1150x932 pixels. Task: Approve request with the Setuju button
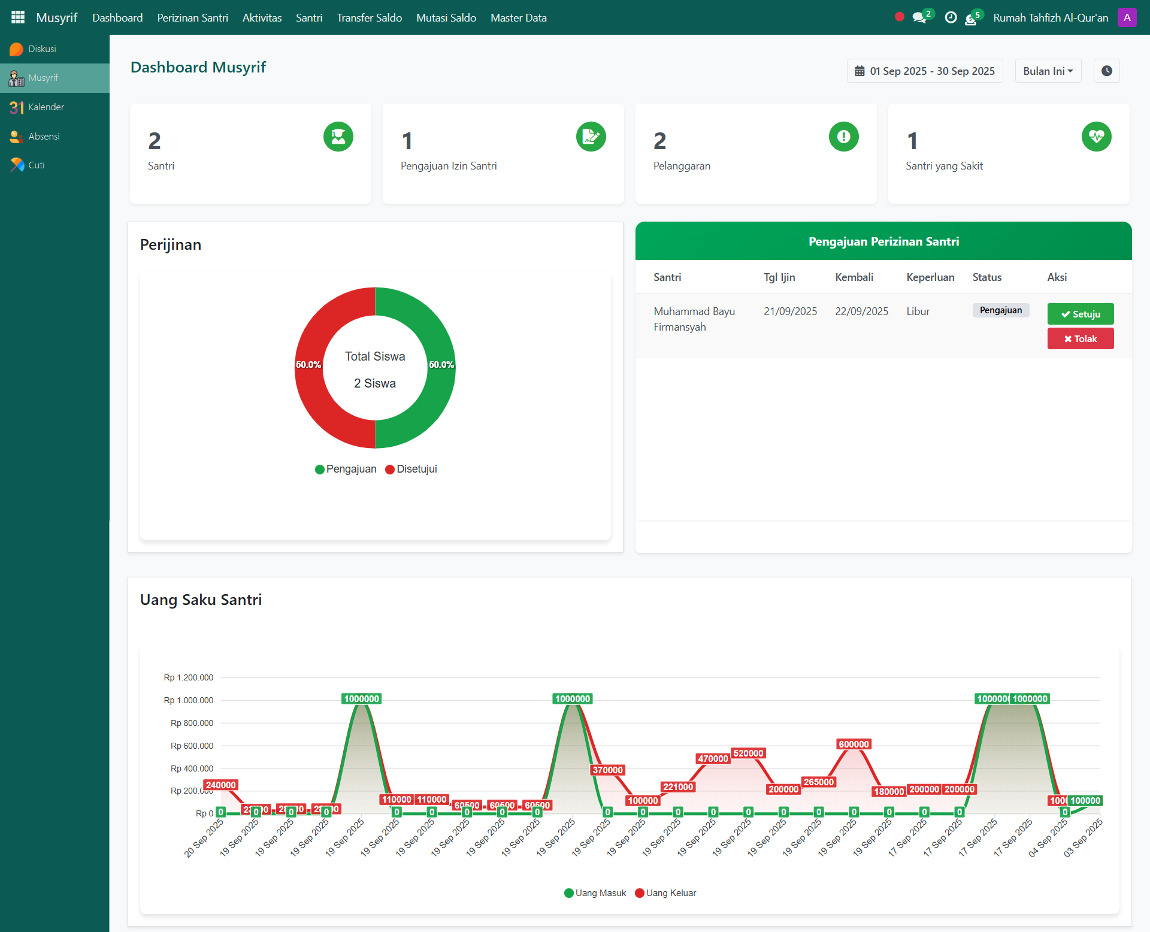(x=1080, y=314)
